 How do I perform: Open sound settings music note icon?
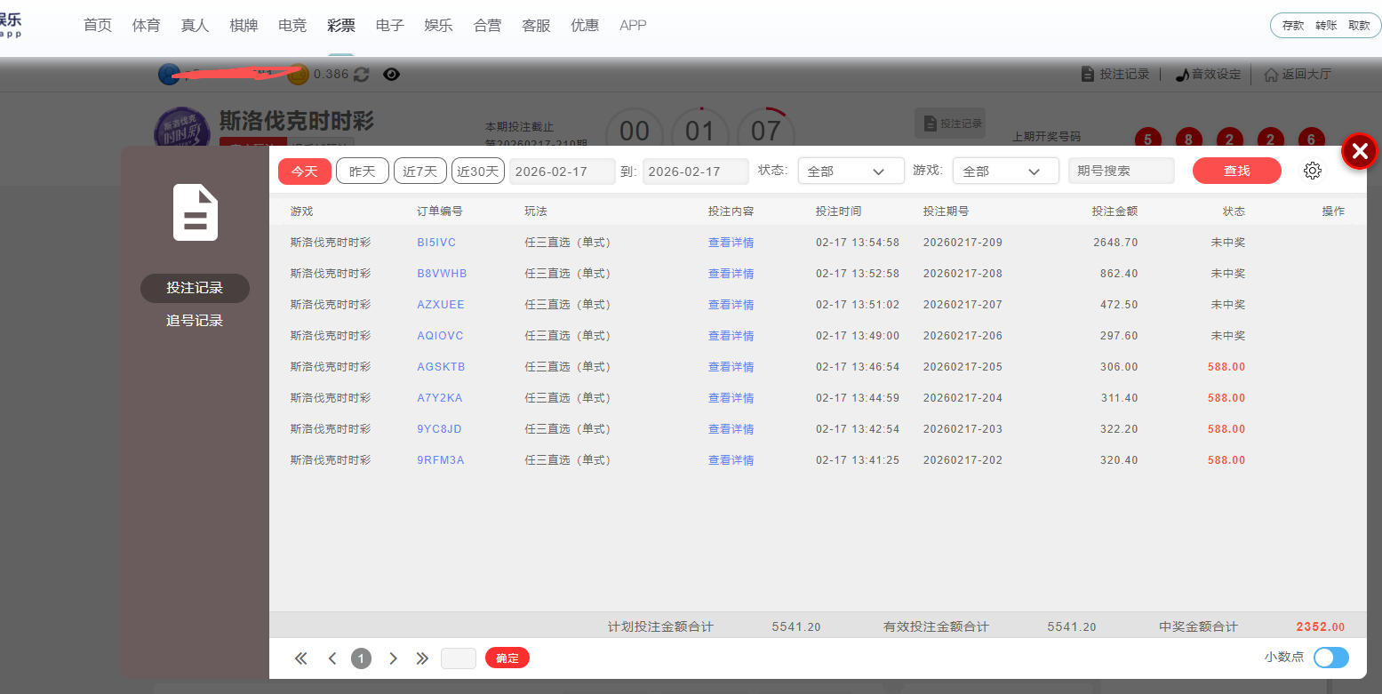pyautogui.click(x=1182, y=75)
